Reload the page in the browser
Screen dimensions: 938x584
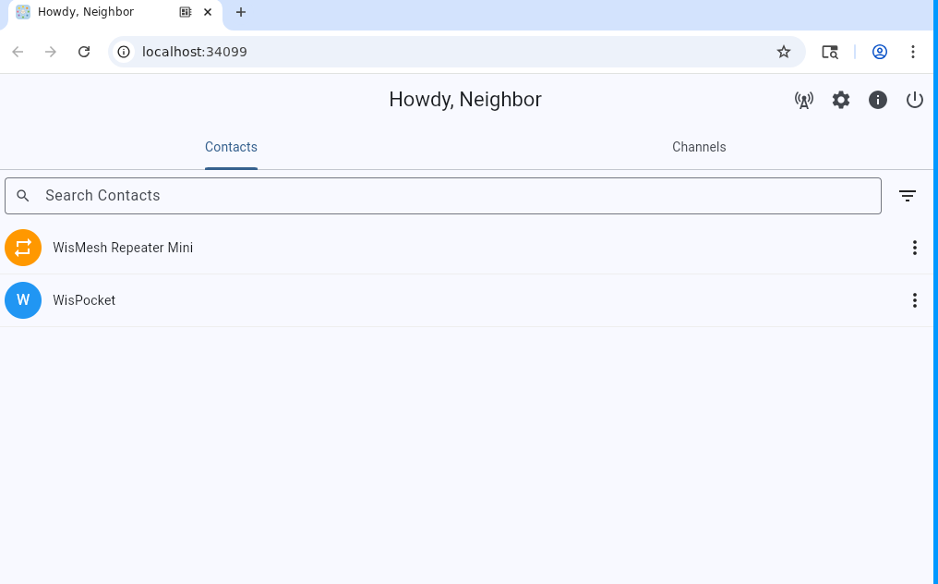(x=84, y=52)
